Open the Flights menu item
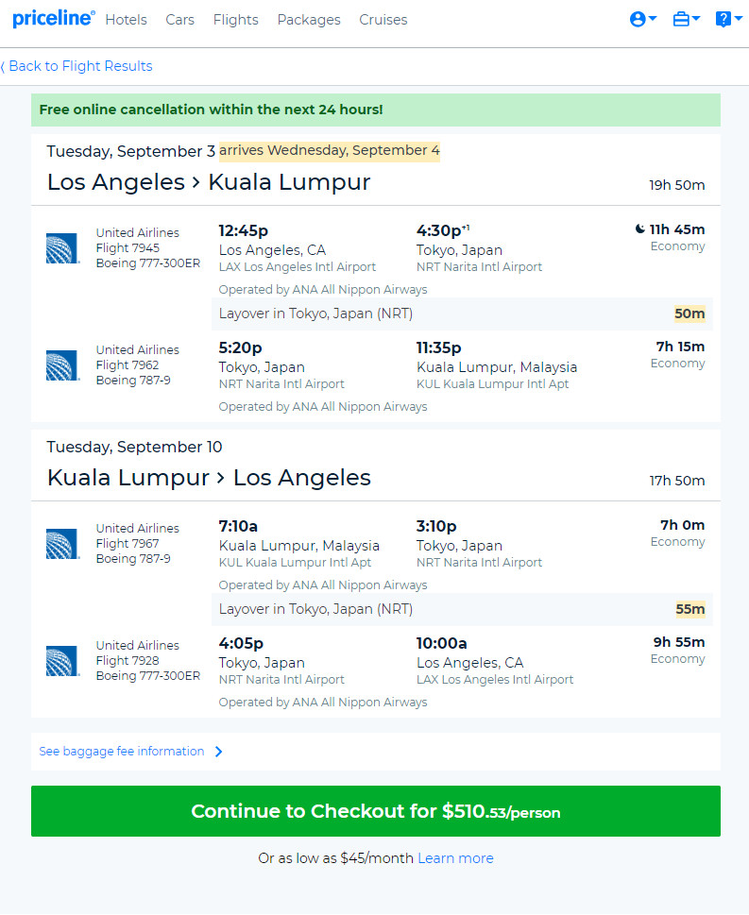 tap(236, 20)
